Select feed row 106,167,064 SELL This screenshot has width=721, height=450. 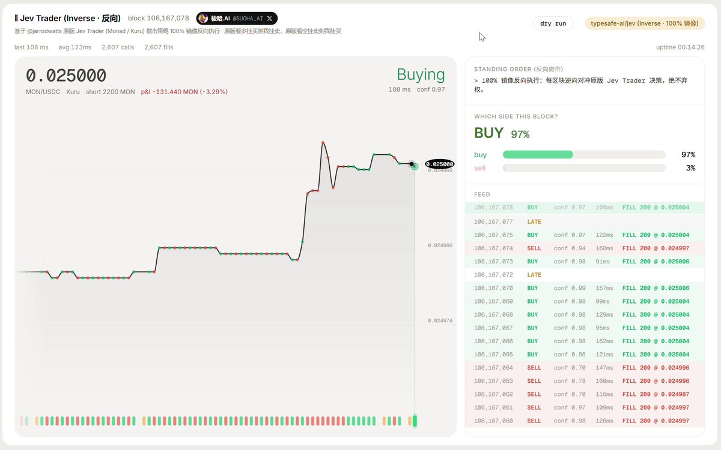click(585, 368)
